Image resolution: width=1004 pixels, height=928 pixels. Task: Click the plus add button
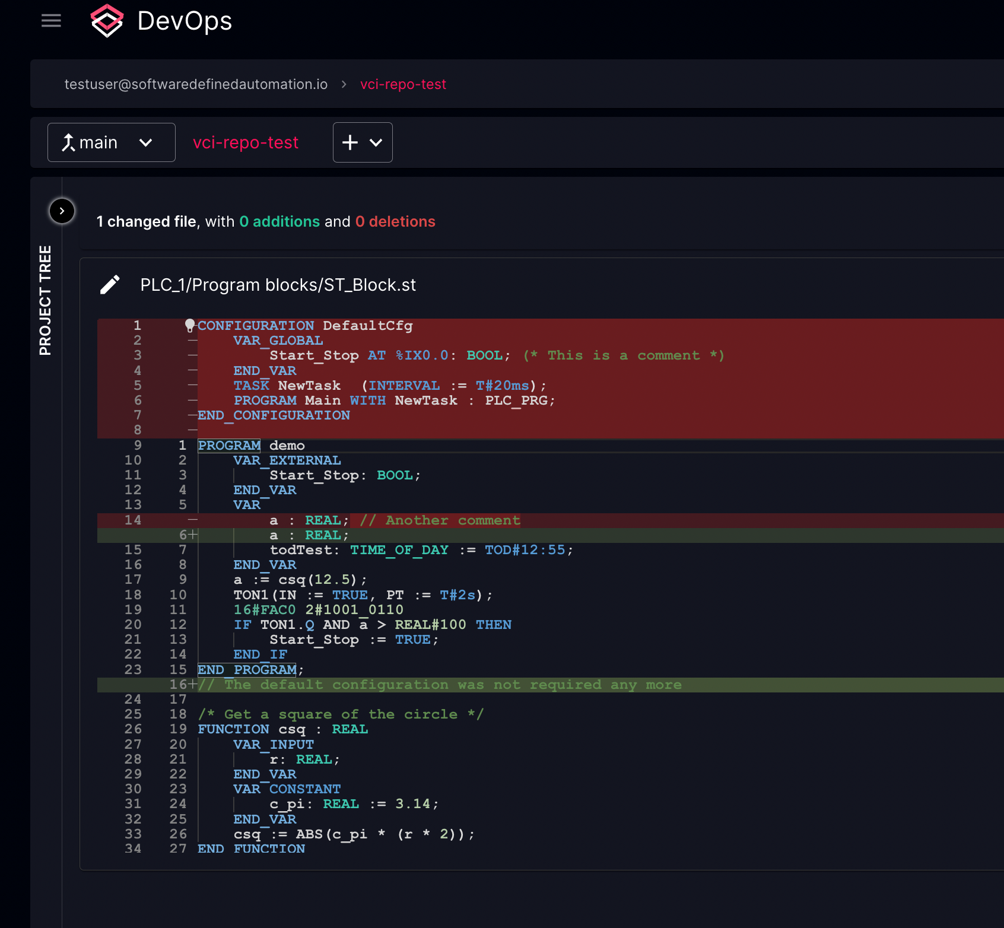[350, 142]
